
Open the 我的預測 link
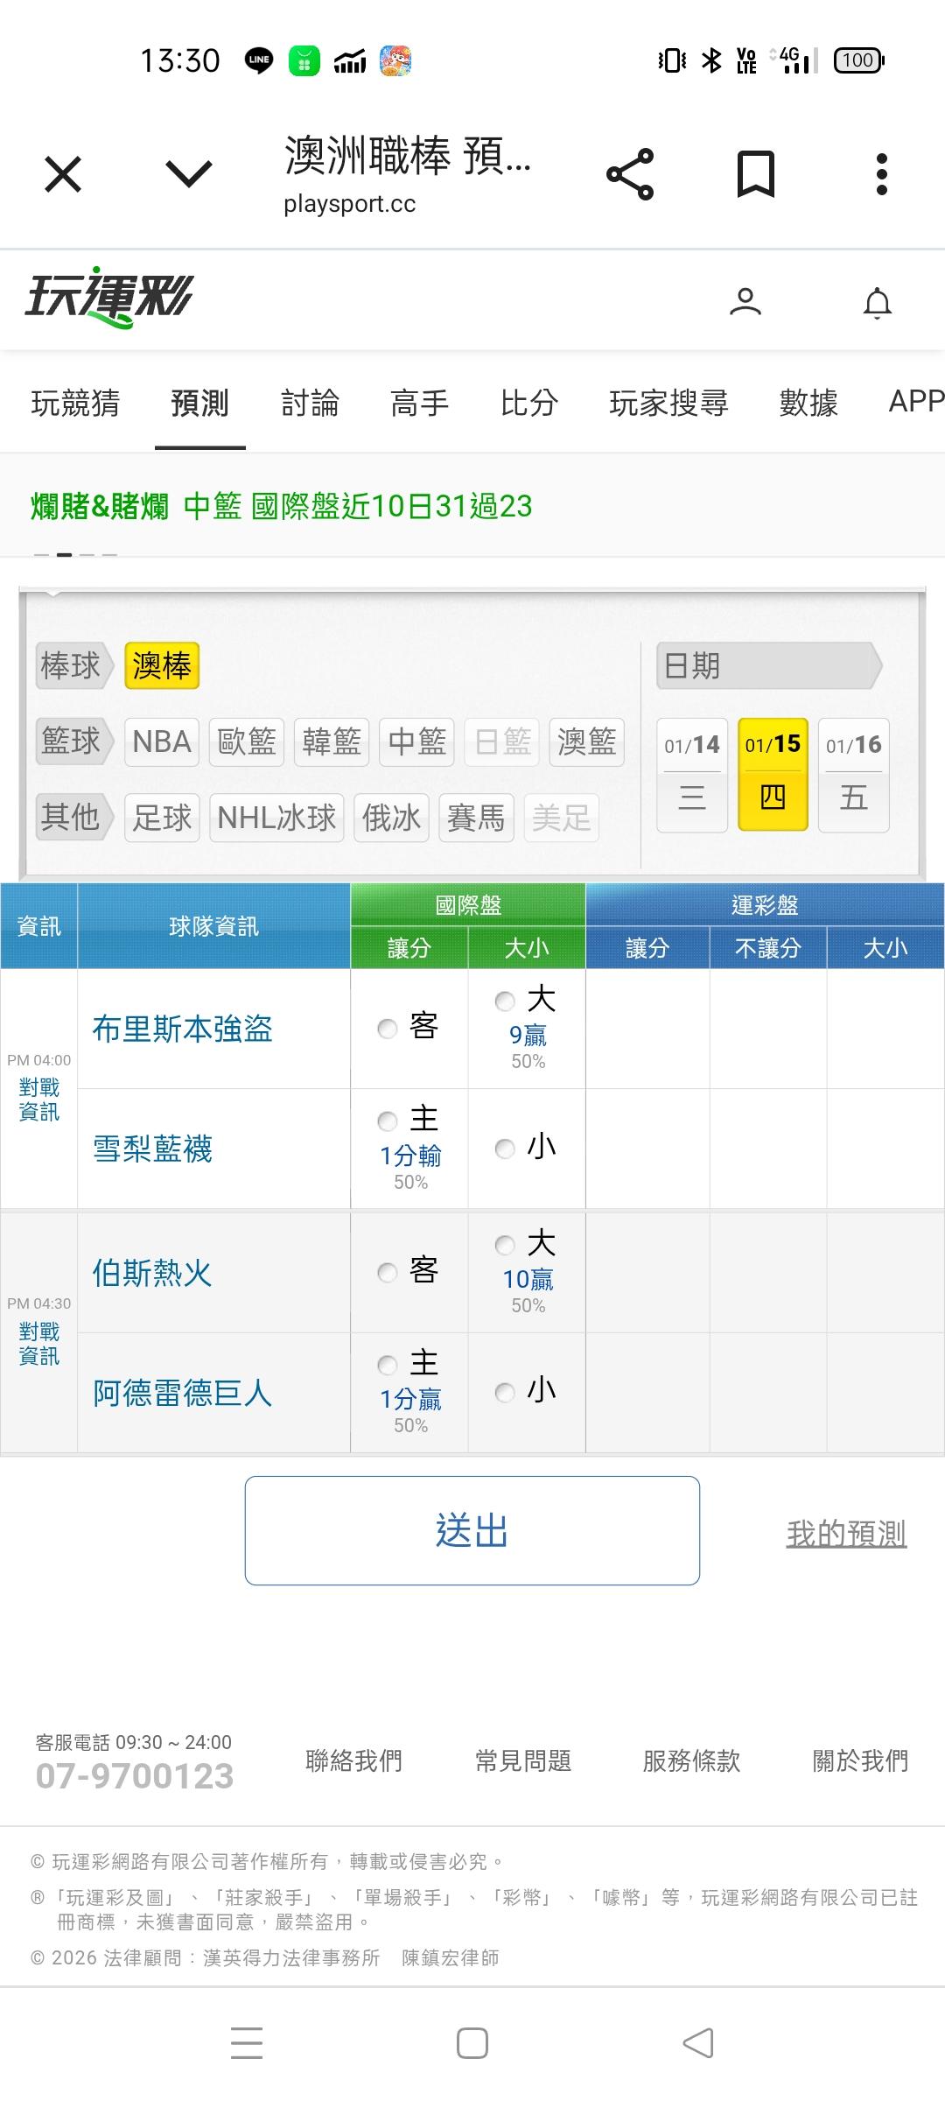(846, 1533)
